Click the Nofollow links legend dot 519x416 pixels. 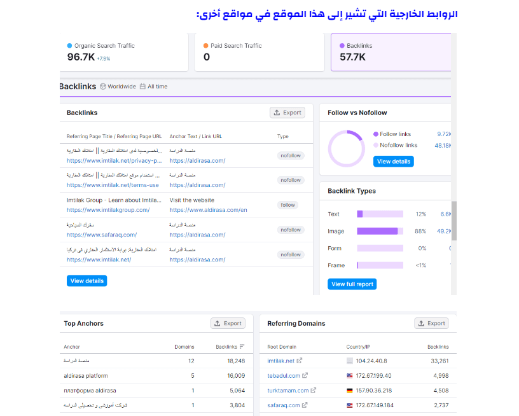(376, 145)
